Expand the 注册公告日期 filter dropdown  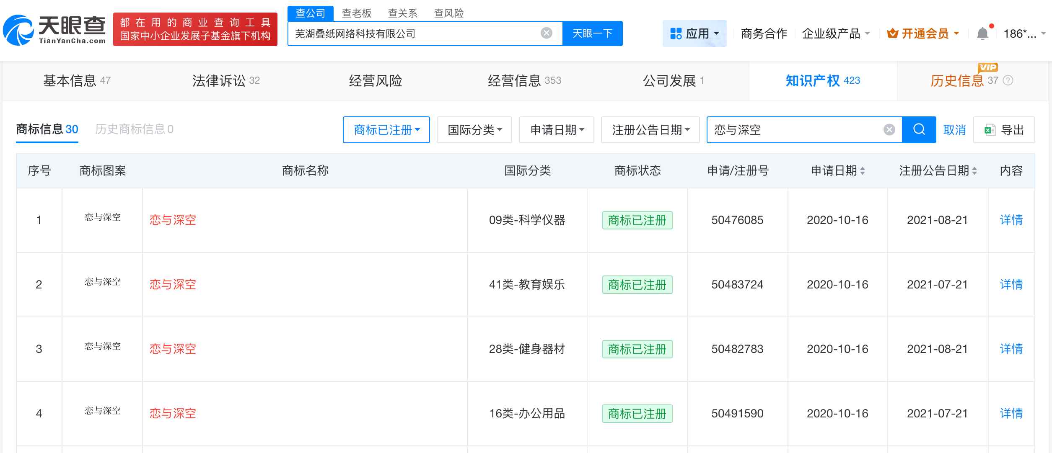point(650,130)
